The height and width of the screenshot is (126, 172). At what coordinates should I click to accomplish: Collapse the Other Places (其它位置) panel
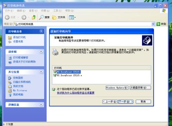pyautogui.click(x=41, y=72)
